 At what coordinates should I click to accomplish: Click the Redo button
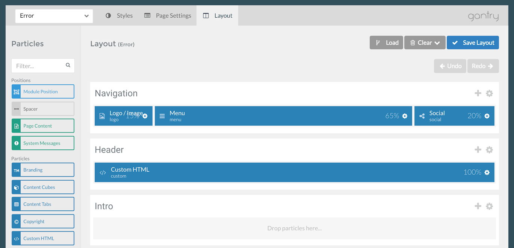click(x=483, y=66)
